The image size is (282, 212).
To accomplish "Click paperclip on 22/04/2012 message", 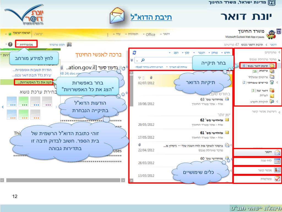I will coord(140,145).
